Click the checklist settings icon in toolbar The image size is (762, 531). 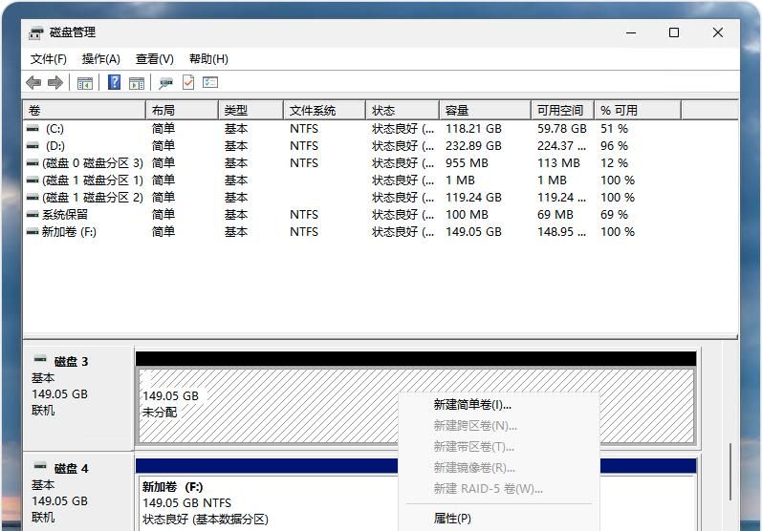[x=210, y=82]
